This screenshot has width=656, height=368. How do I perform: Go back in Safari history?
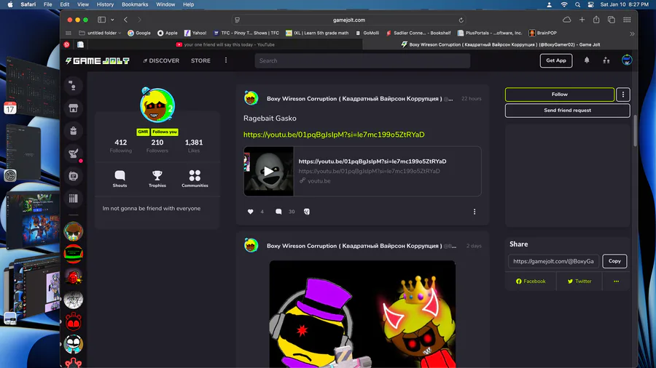[125, 20]
